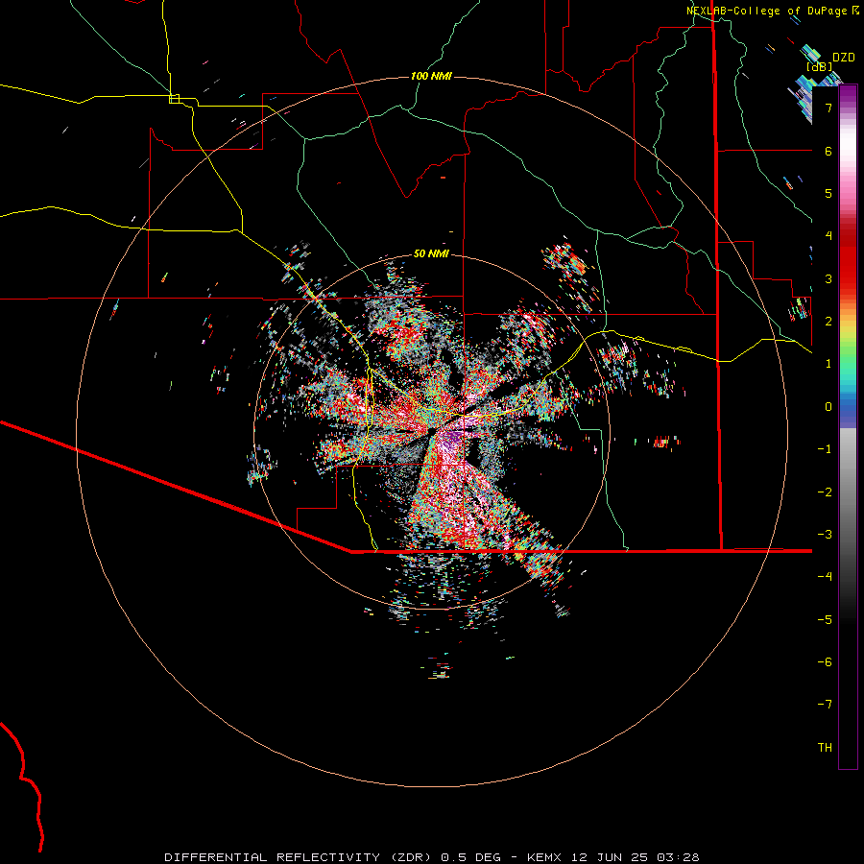864x864 pixels.
Task: Click the 0 value on the color scale
Action: point(828,407)
